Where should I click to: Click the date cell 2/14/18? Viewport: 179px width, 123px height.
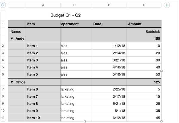point(109,53)
